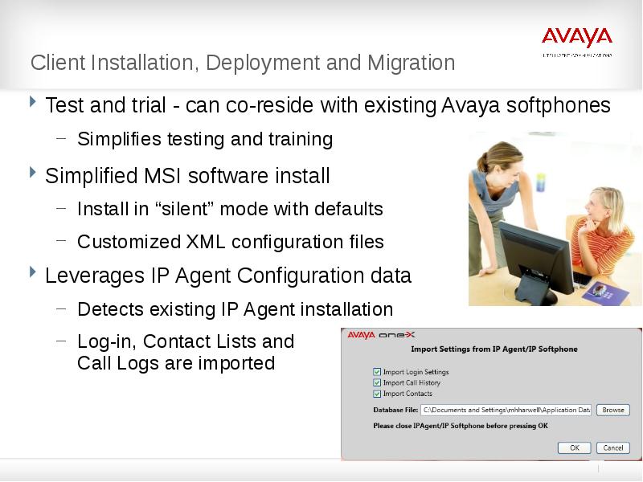Click the 'Log-in, Contact Lists and Call Logs' text

click(x=185, y=352)
